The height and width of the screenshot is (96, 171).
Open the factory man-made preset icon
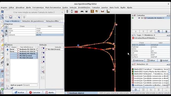coord(108,11)
